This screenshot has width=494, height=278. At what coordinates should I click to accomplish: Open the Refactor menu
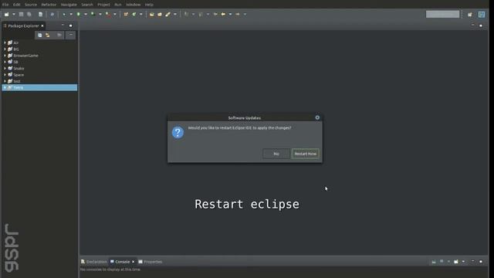(49, 5)
